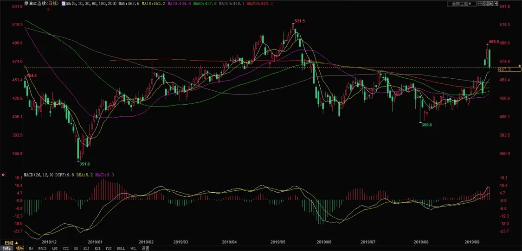Expand the 日线 period selector
522x251 pixels.
coord(11,243)
